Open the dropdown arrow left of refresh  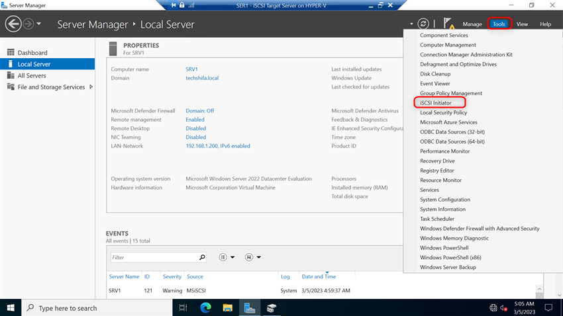(x=411, y=24)
